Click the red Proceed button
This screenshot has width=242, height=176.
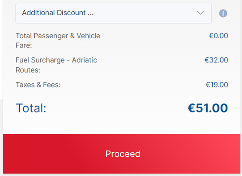122,153
